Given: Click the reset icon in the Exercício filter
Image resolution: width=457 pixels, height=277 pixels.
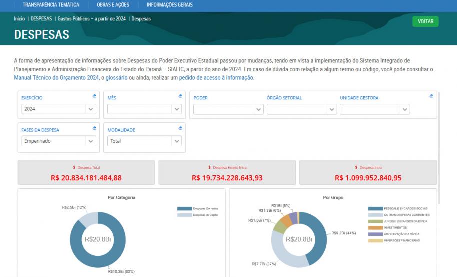Looking at the screenshot, I should pos(94,96).
